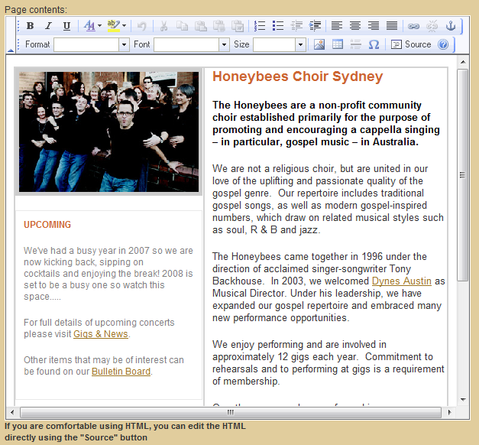Click the horizontal scrollbar left arrow
This screenshot has width=479, height=445.
click(12, 412)
